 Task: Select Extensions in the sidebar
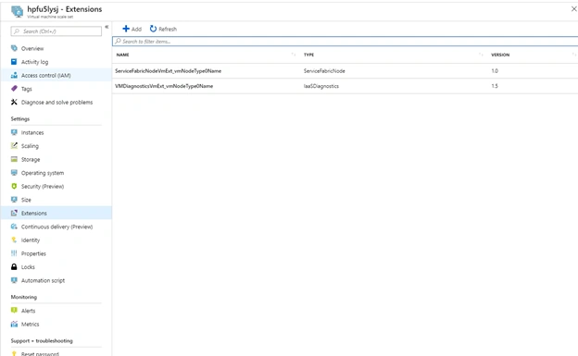pos(34,214)
